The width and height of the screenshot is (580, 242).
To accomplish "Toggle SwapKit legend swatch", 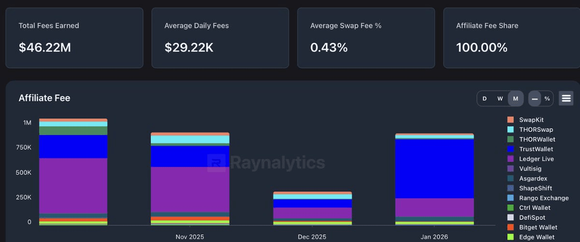I will (x=510, y=120).
